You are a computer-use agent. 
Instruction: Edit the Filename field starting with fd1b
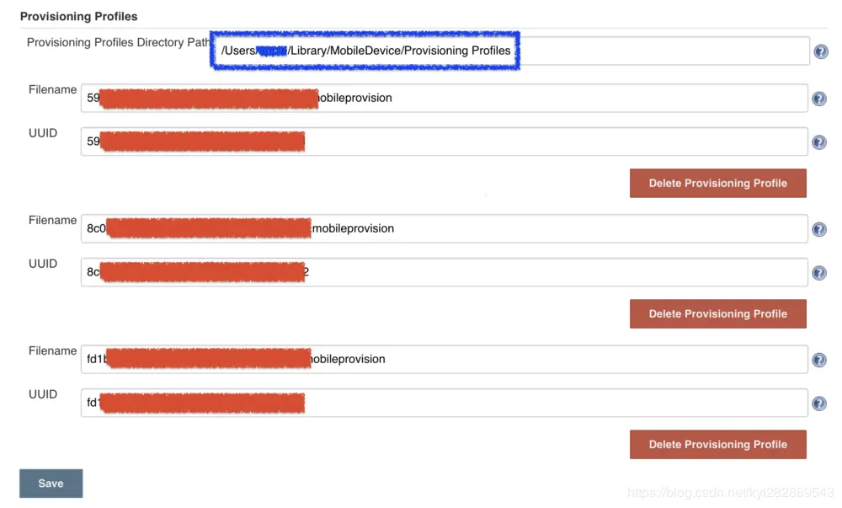[x=444, y=359]
